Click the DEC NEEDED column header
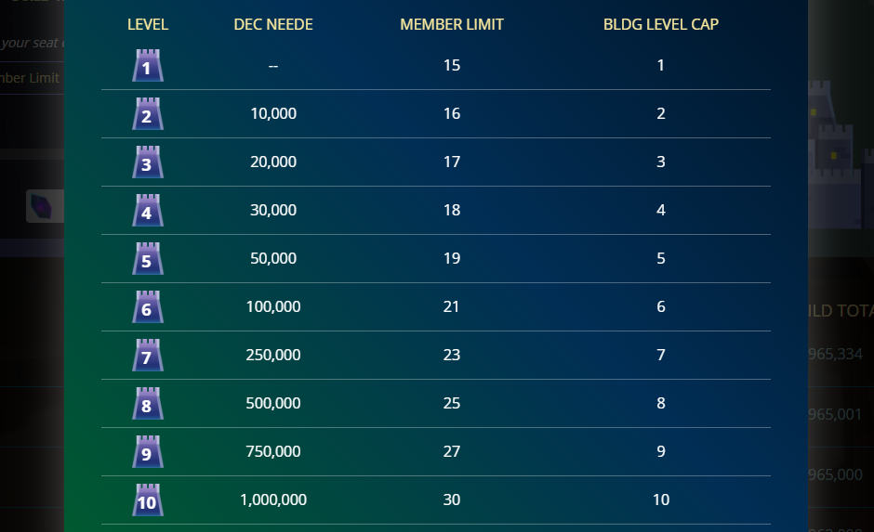 pyautogui.click(x=273, y=24)
